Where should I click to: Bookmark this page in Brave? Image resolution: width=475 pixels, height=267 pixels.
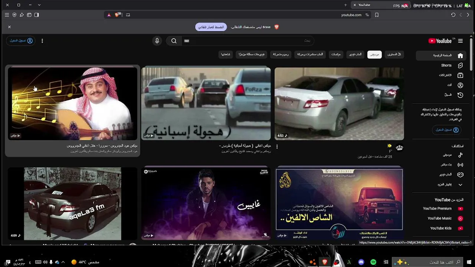coord(377,15)
